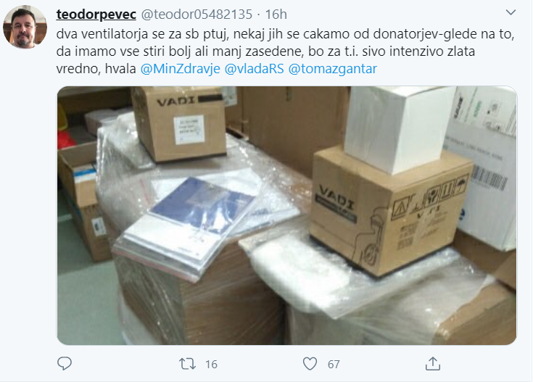Open the attached photo of VADI boxes
Viewport: 533px width, 382px height.
click(x=286, y=215)
